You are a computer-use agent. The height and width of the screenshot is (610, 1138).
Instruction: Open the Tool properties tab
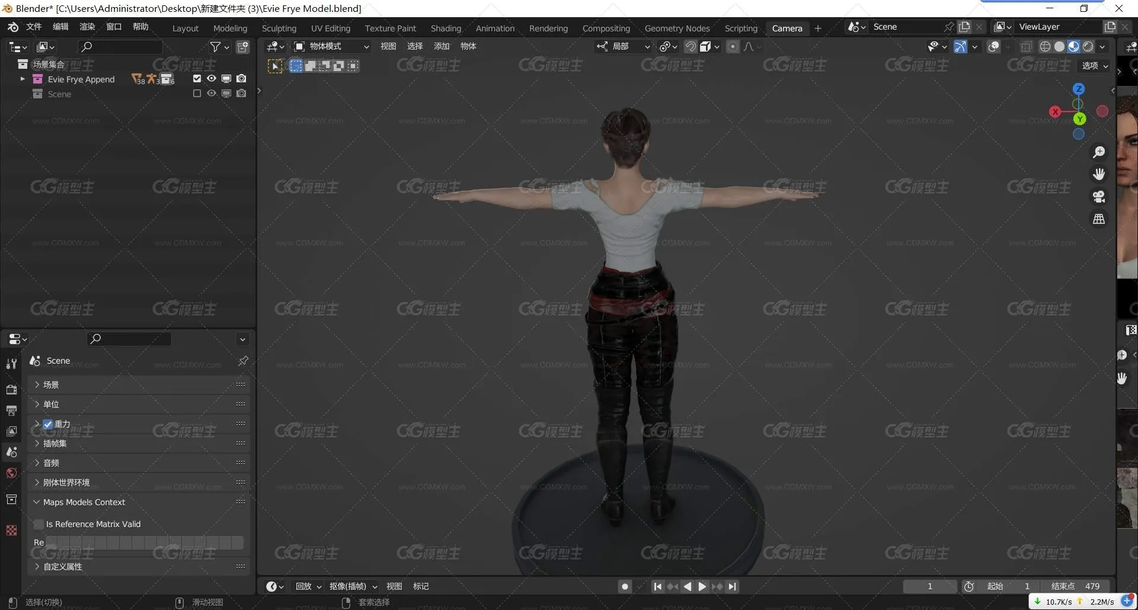click(11, 364)
